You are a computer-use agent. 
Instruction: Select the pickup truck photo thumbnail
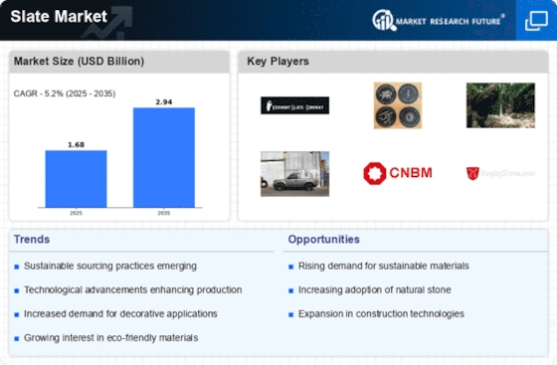[294, 174]
